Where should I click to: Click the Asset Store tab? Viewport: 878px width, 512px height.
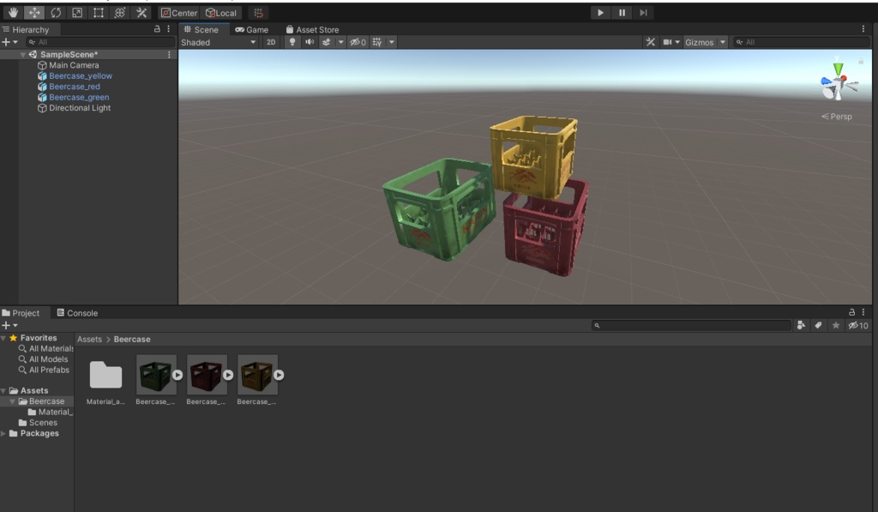312,28
